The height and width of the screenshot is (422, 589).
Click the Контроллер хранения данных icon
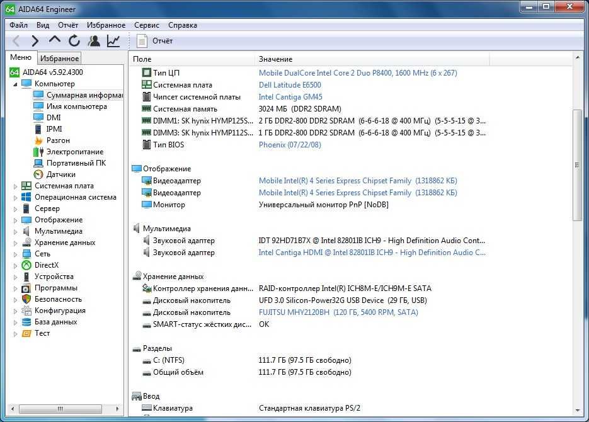[147, 288]
